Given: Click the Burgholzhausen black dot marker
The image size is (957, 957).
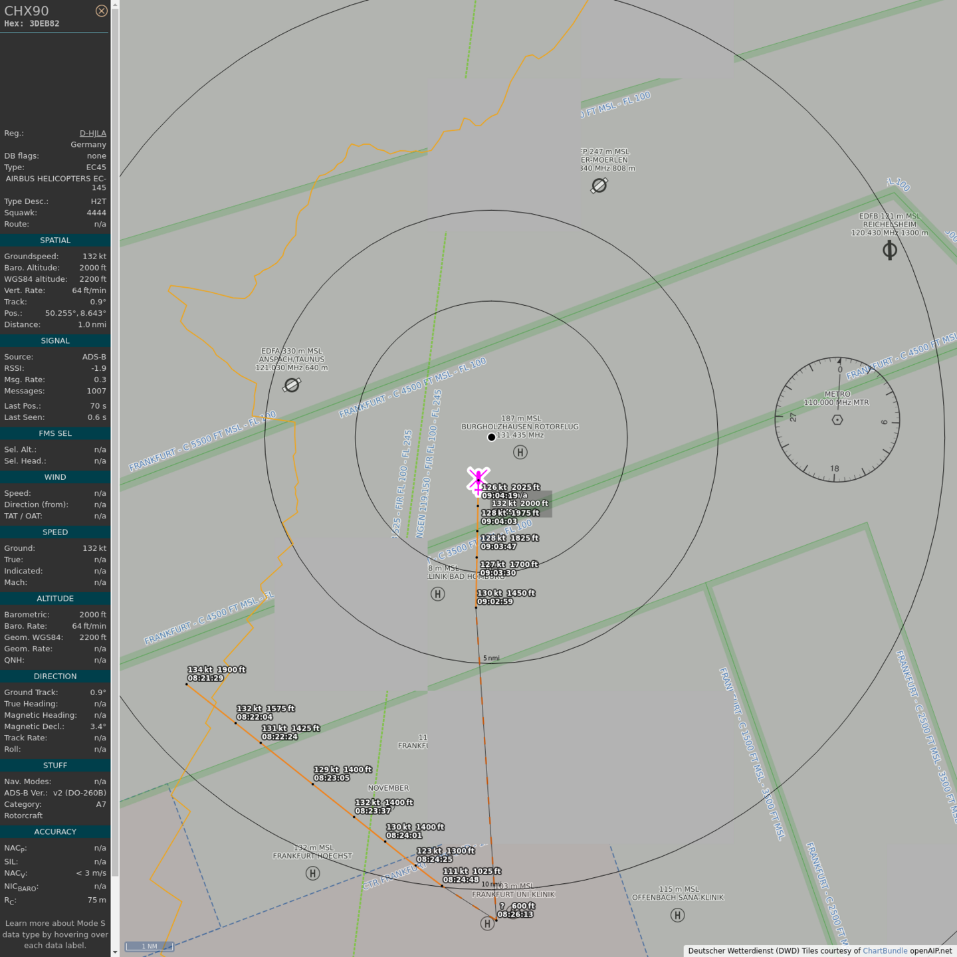Looking at the screenshot, I should [491, 437].
